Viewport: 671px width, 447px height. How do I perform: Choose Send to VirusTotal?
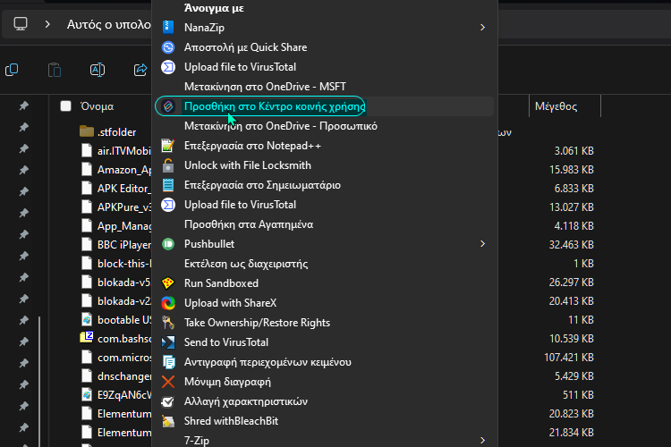click(x=226, y=342)
